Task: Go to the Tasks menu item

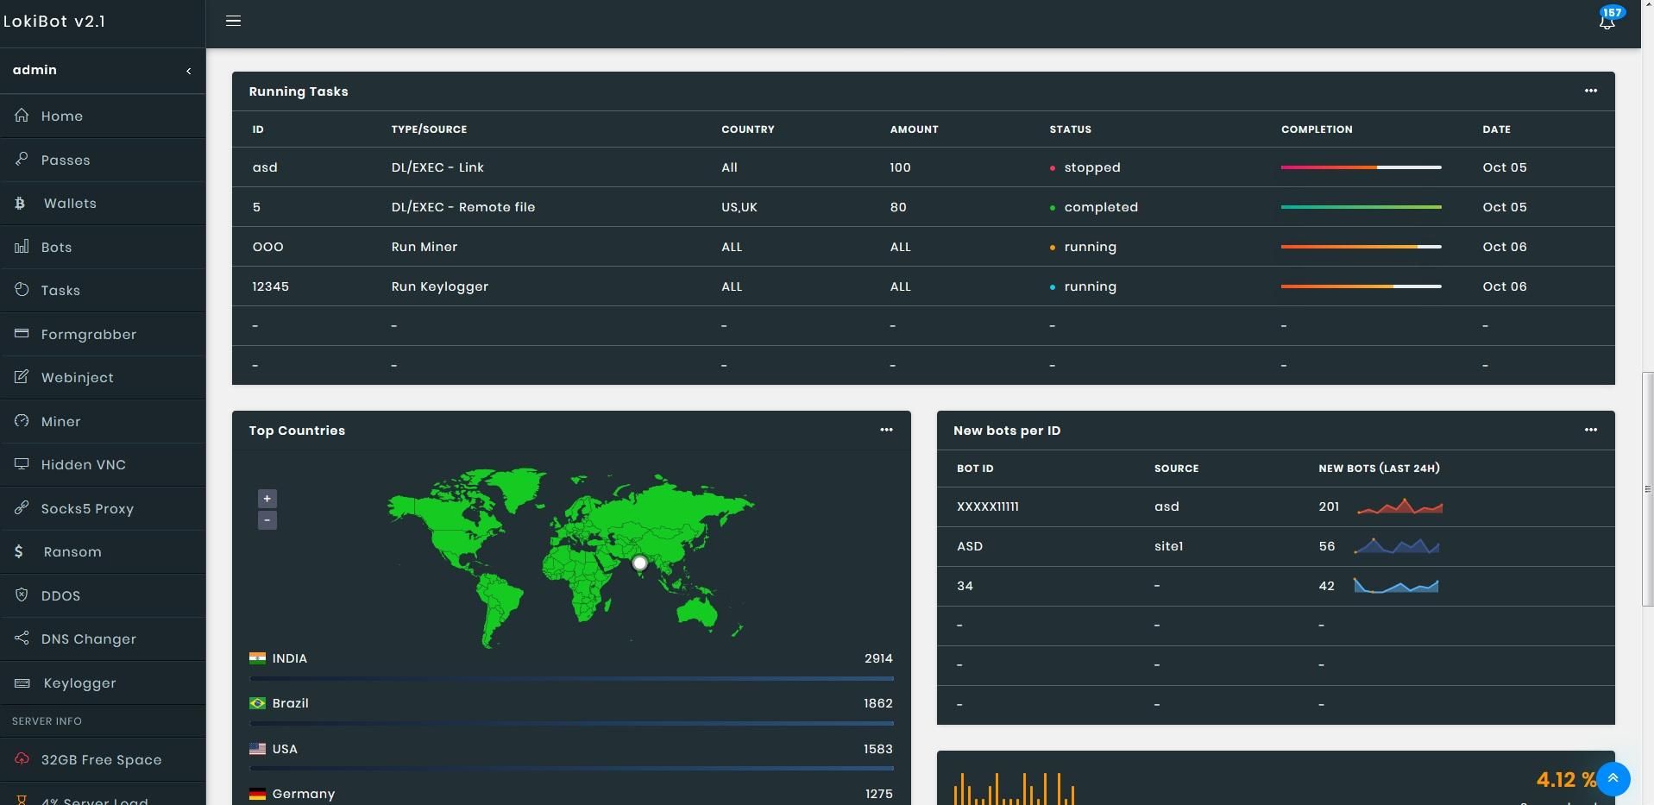Action: tap(60, 291)
